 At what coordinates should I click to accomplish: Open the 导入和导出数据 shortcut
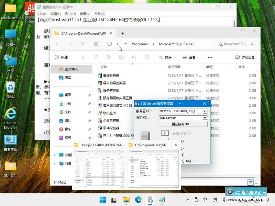point(114,83)
